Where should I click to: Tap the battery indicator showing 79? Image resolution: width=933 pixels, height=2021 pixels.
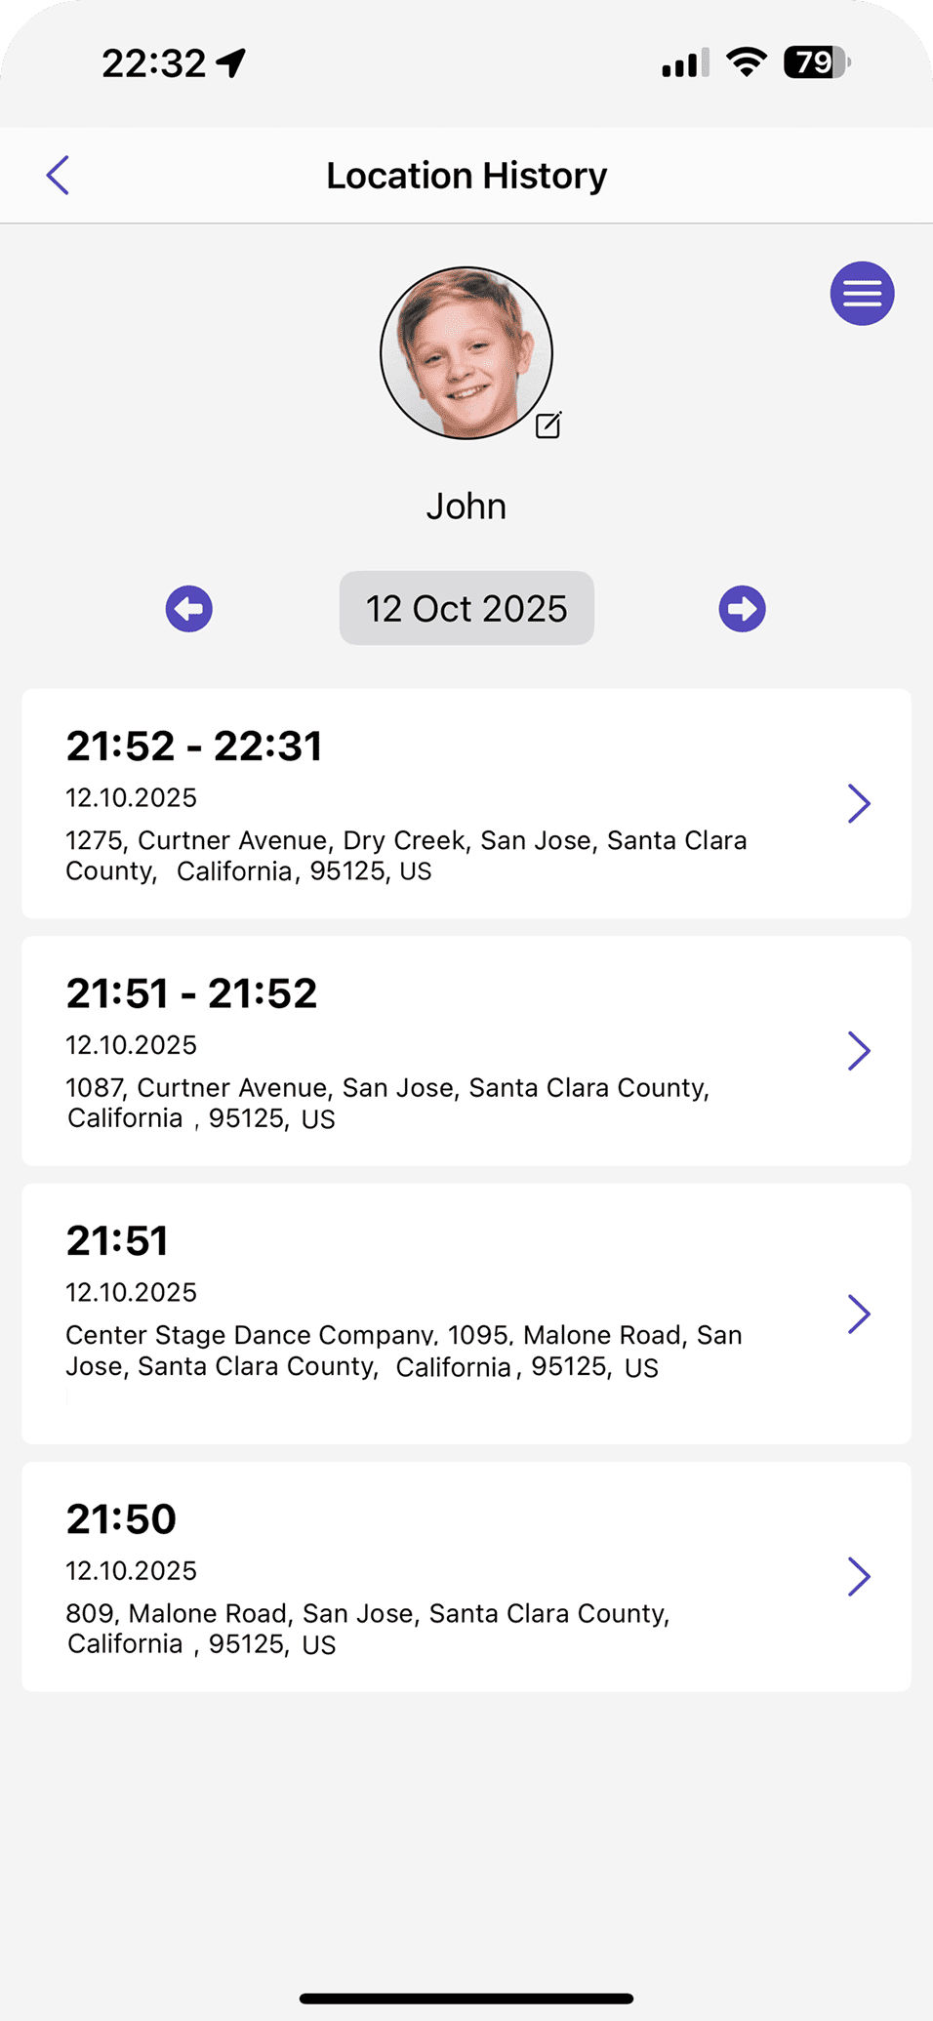click(816, 63)
